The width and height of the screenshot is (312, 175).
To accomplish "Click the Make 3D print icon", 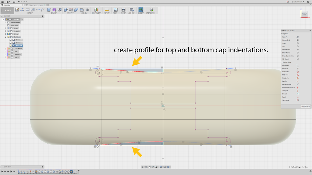I will click(x=123, y=10).
